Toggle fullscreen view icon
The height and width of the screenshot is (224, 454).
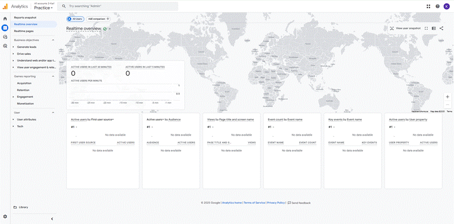[426, 29]
